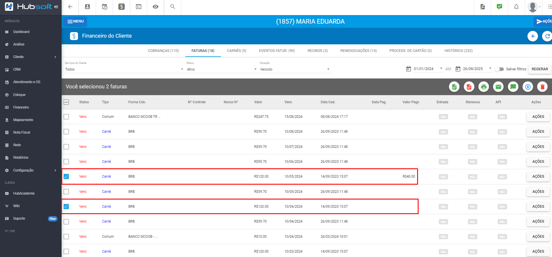Screen dimensions: 552x257
Task: Open AÇÕES for the R$10.00 invoice
Action: 538,237
